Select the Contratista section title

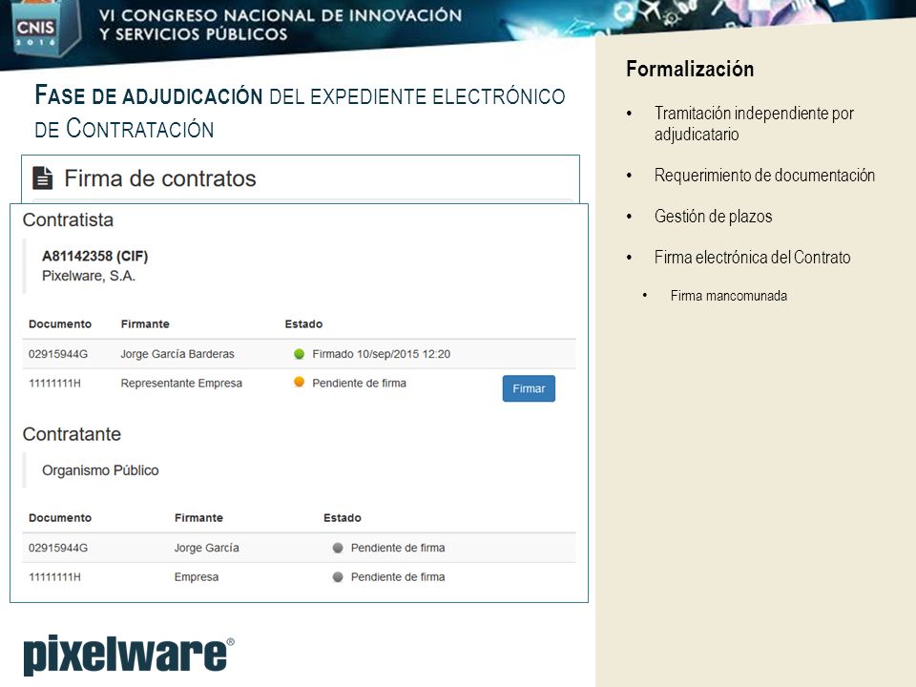(x=68, y=220)
